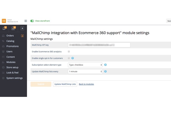Click the dashed plus quick-add icon
The image size is (171, 114).
coord(22,28)
